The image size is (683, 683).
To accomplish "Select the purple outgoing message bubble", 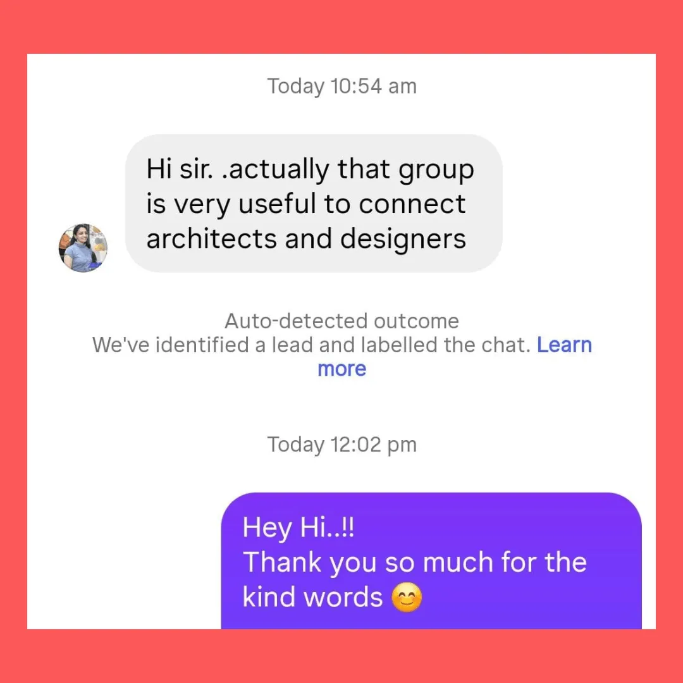I will coord(431,560).
